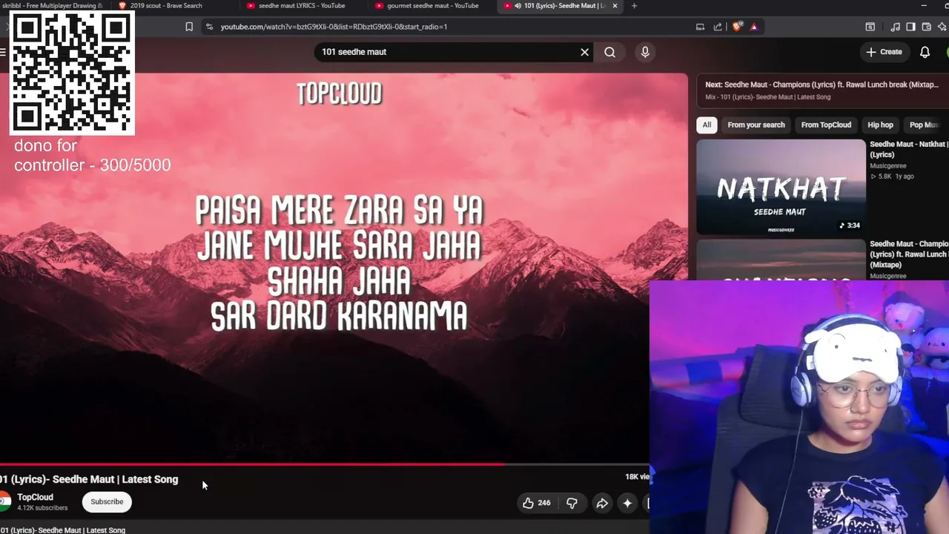Start voice search with the microphone icon

click(645, 52)
